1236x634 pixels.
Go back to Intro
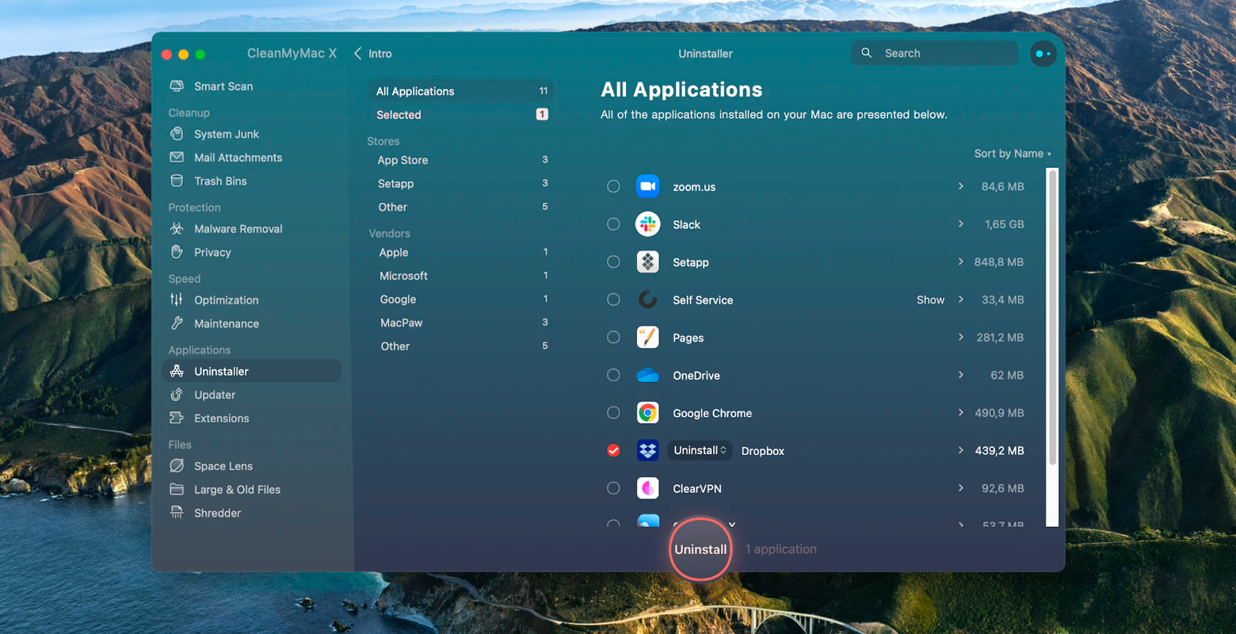click(373, 53)
